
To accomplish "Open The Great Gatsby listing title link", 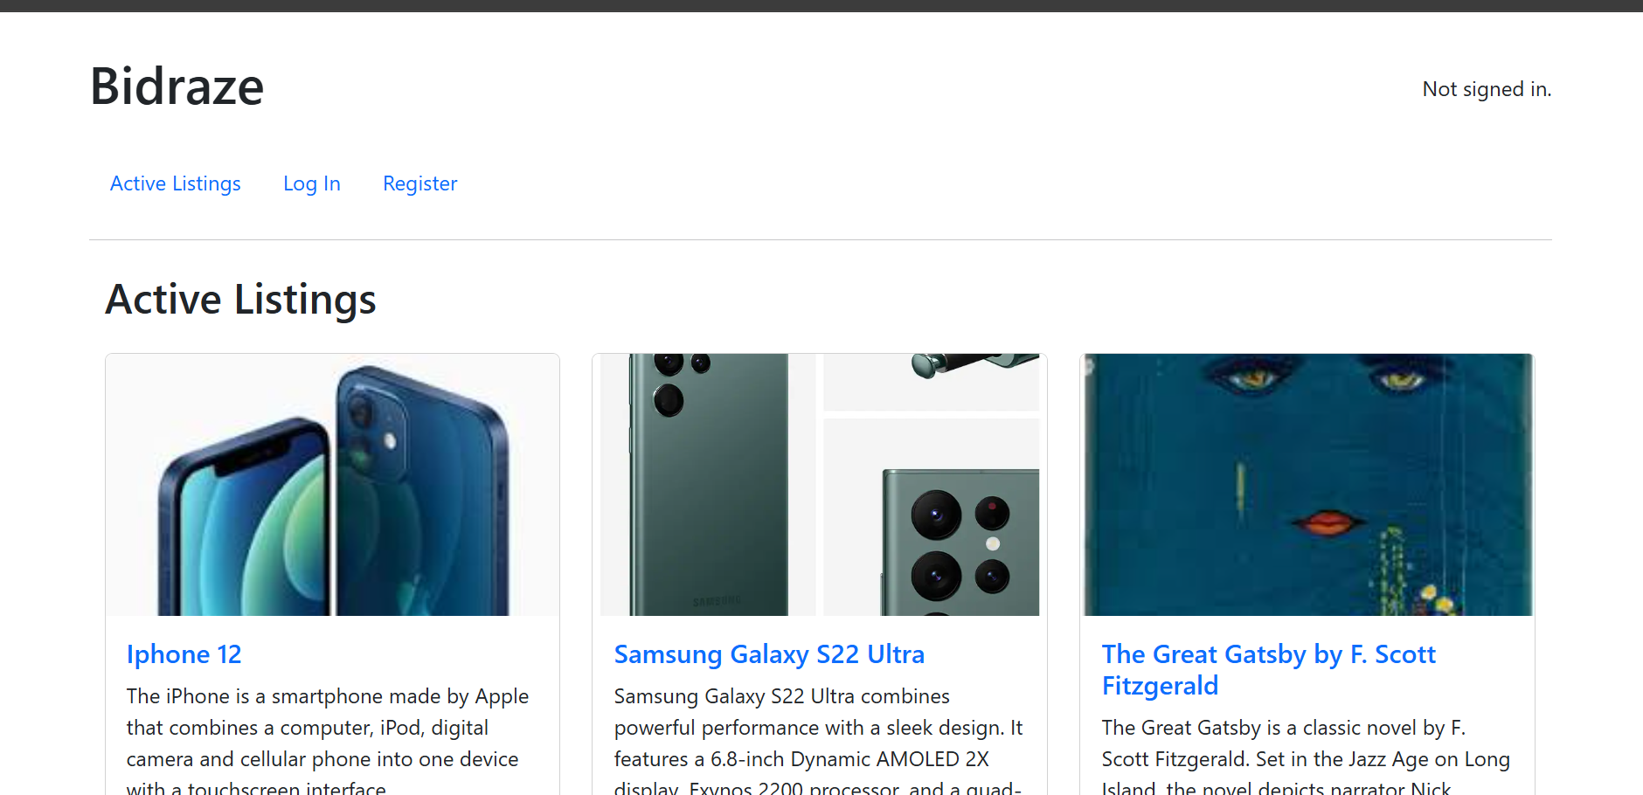I will [x=1267, y=669].
